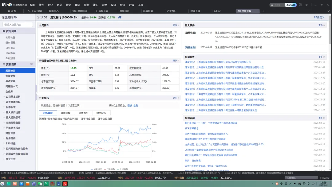Click the F5 refresh shortcut icon
The height and width of the screenshot is (187, 332).
120,18
